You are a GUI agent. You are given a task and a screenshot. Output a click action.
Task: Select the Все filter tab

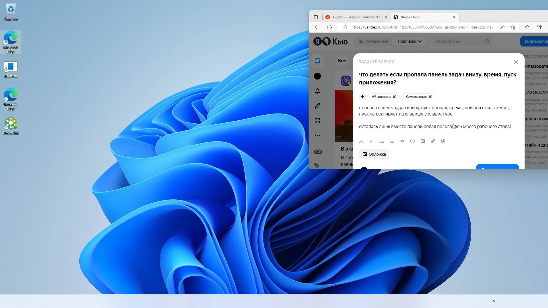[x=342, y=60]
